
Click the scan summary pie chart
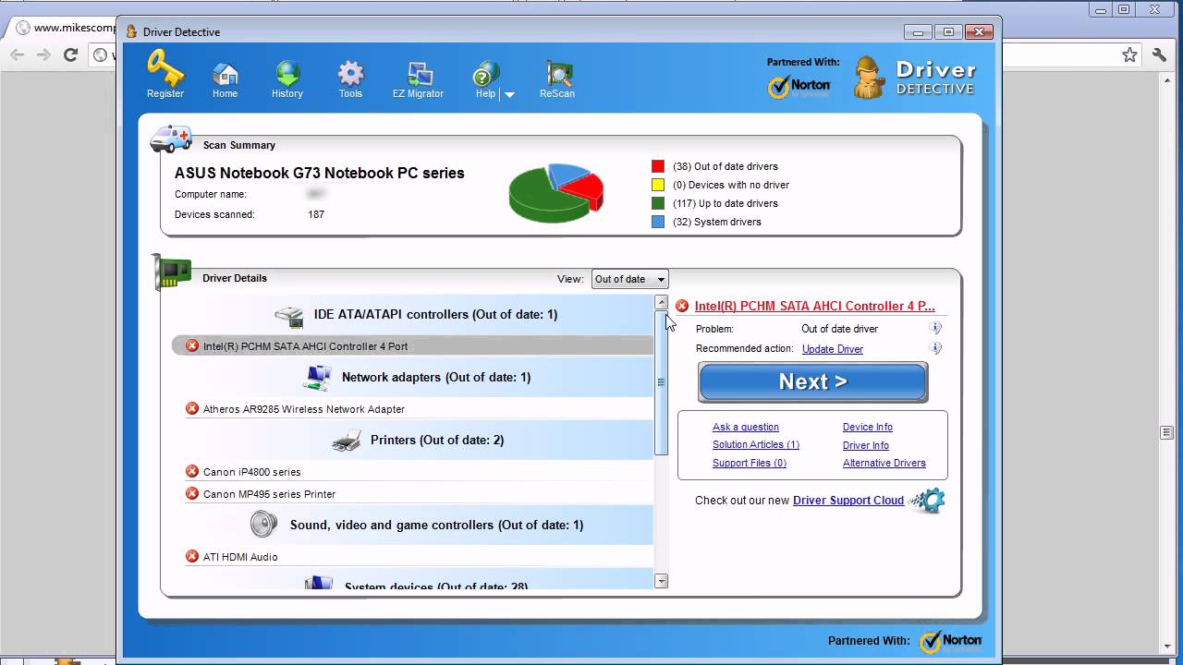[x=555, y=192]
